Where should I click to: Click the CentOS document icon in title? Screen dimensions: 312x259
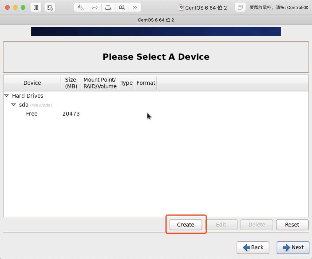[x=181, y=8]
